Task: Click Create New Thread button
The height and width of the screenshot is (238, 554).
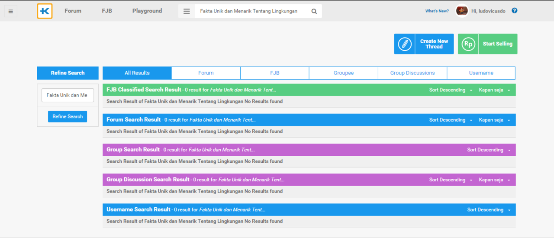Action: [x=424, y=44]
